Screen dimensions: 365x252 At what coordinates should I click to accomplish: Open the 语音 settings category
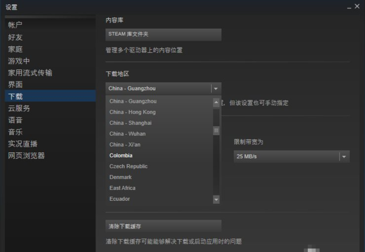[x=50, y=120]
